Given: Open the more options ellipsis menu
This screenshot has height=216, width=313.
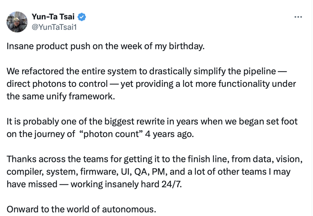Looking at the screenshot, I should (298, 17).
